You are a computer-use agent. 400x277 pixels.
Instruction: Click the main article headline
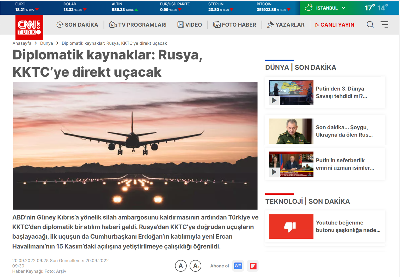[107, 63]
